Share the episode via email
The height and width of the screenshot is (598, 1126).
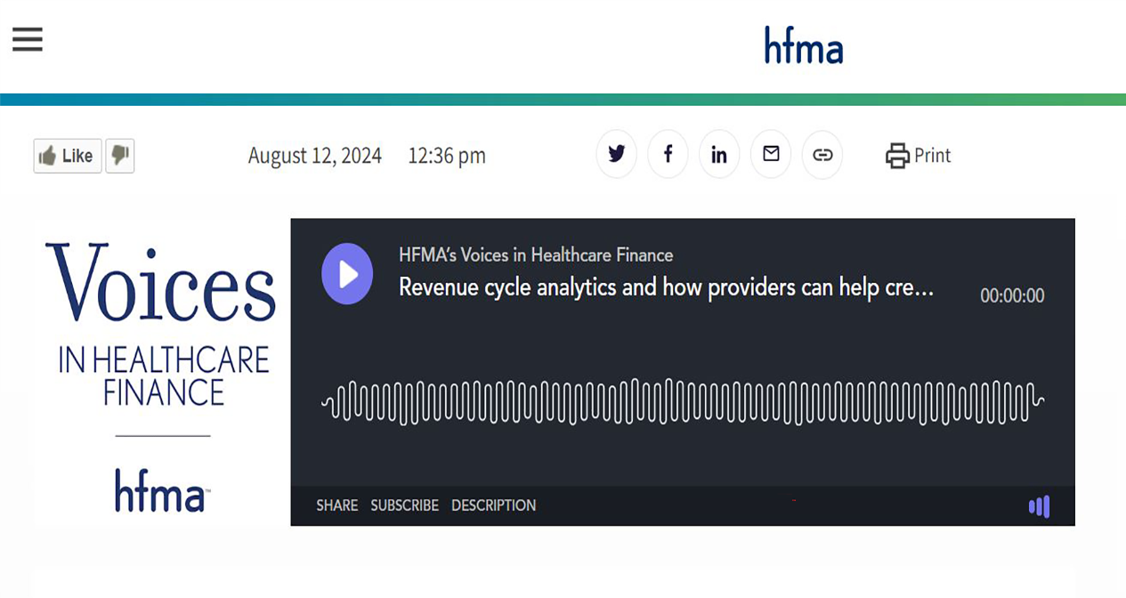(x=771, y=154)
